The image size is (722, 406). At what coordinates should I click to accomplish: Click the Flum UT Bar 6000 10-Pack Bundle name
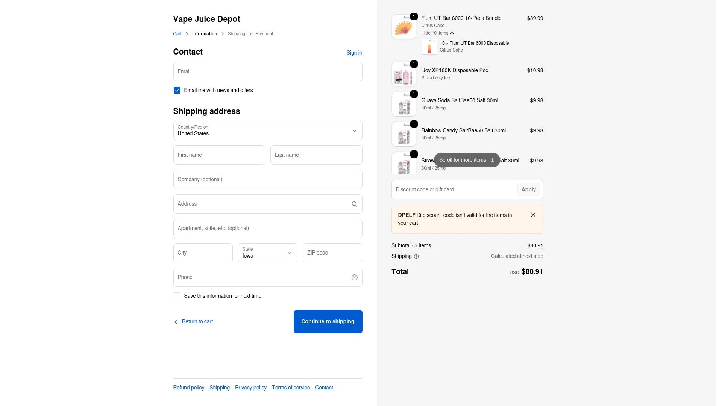(x=461, y=18)
